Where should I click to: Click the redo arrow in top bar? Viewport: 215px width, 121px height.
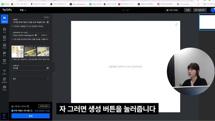pyautogui.click(x=128, y=10)
